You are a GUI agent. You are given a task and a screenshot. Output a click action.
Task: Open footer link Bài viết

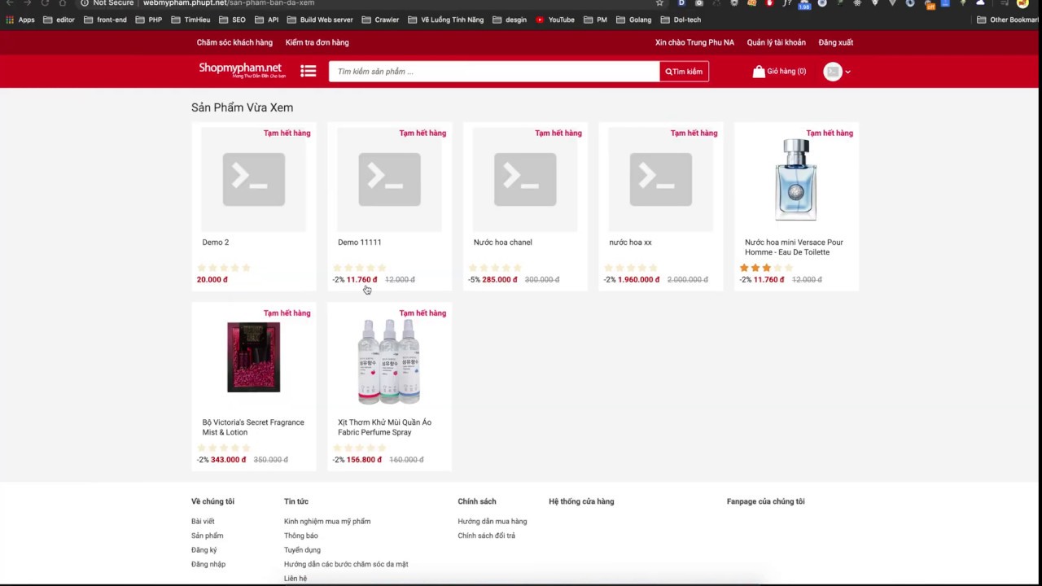pyautogui.click(x=203, y=522)
